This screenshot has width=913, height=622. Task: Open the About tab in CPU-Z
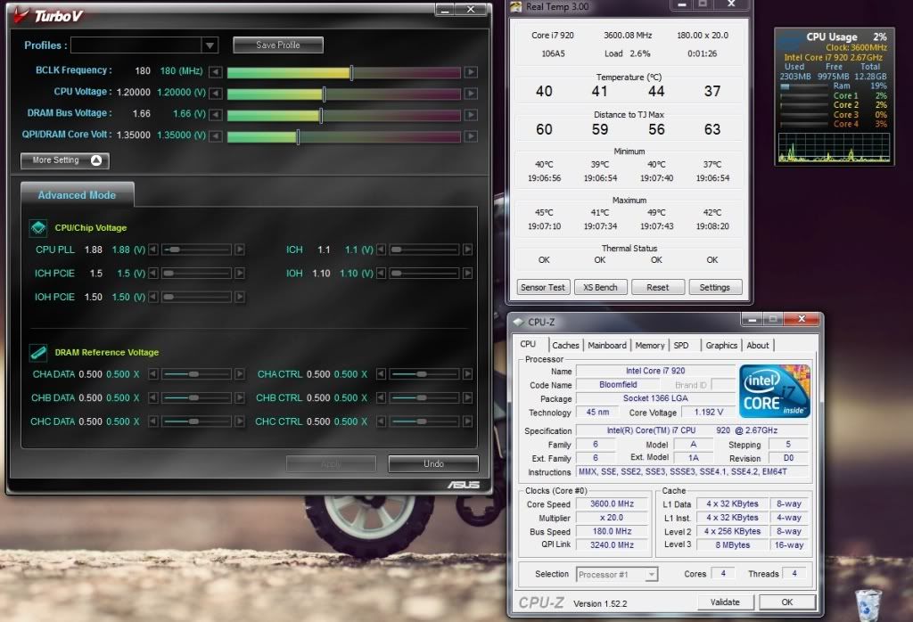(758, 345)
